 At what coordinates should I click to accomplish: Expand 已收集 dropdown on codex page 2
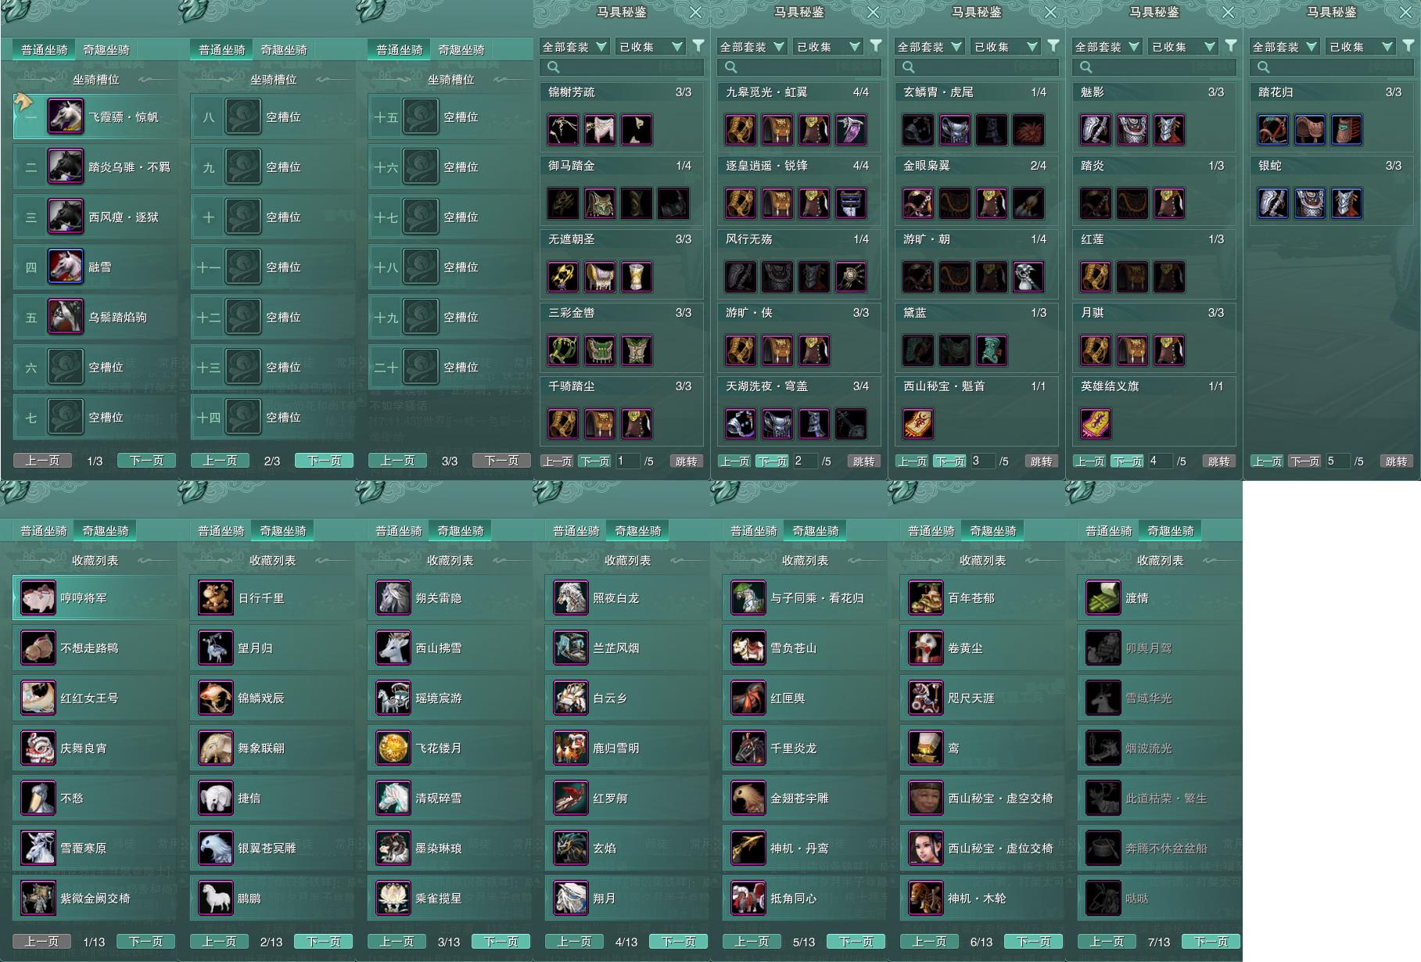(828, 46)
